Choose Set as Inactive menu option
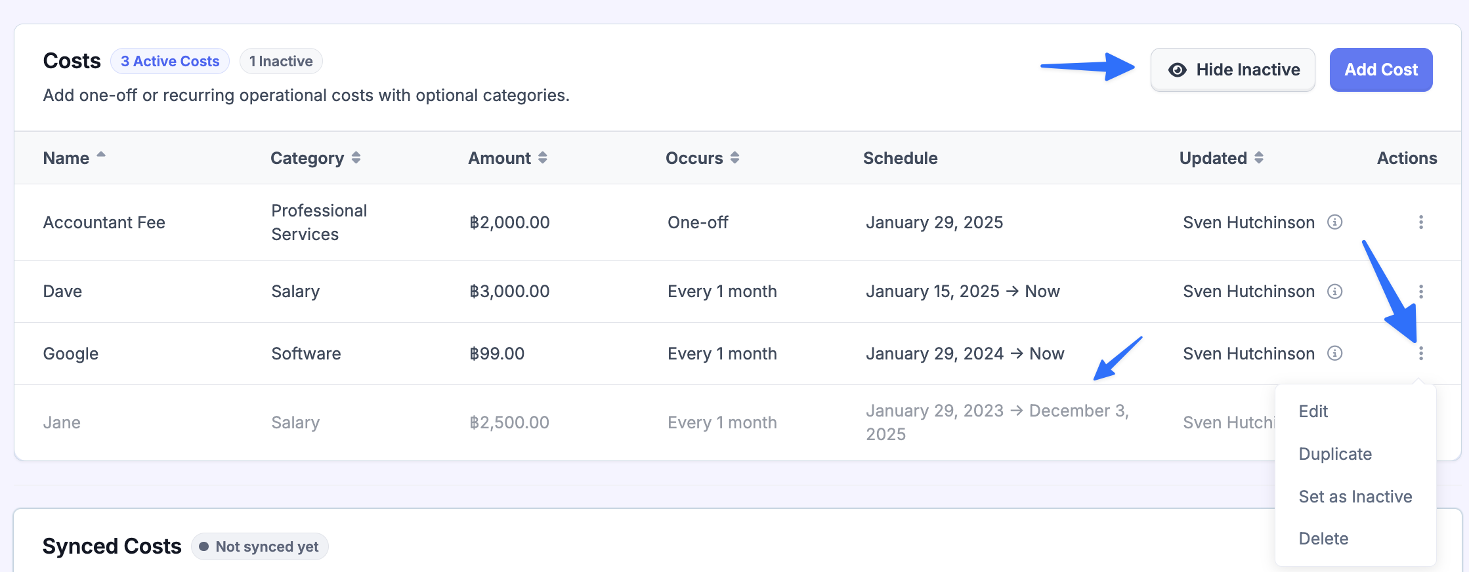Viewport: 1469px width, 572px height. point(1355,497)
